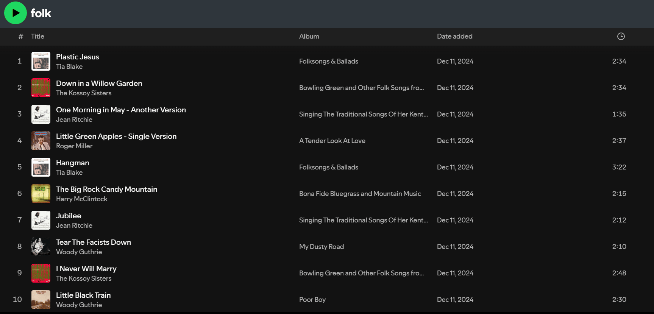Sort by the Date added column header
The image size is (654, 314).
point(454,36)
